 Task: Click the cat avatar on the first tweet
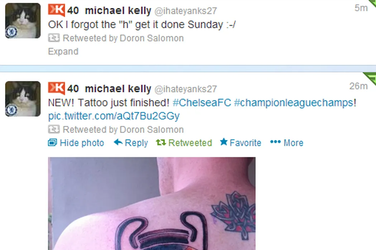23,21
